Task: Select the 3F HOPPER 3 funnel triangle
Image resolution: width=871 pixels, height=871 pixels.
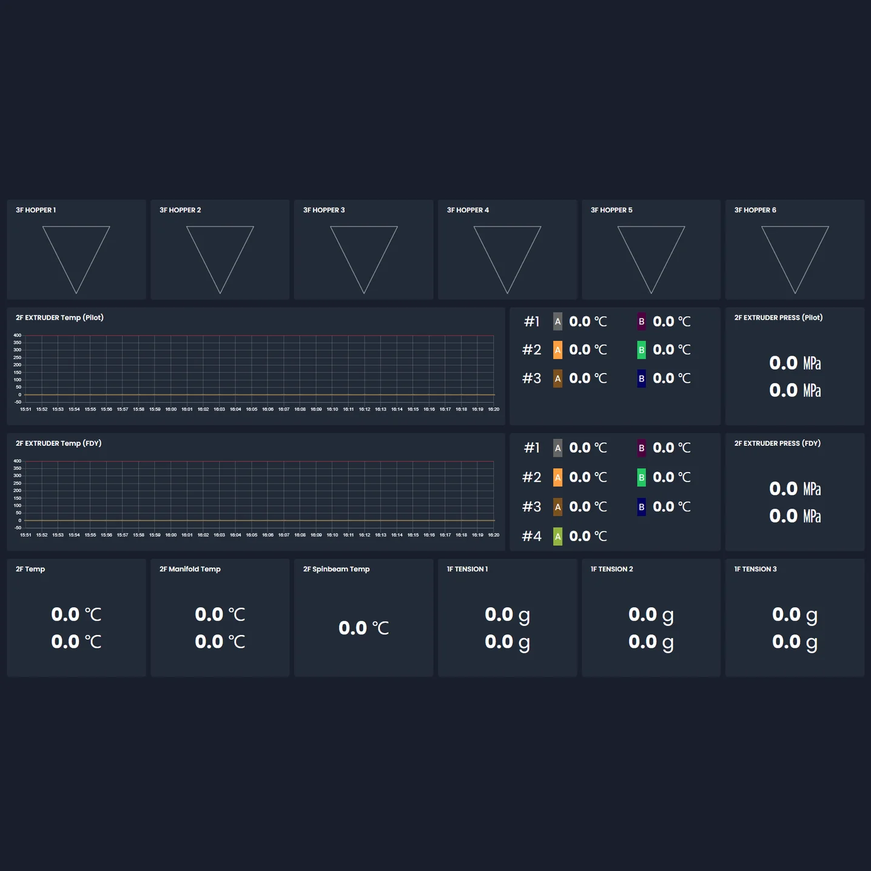Action: (364, 260)
